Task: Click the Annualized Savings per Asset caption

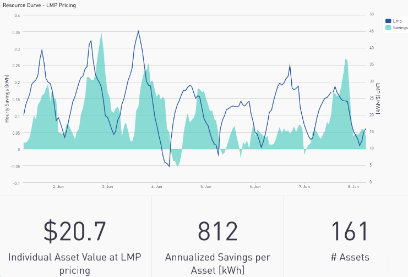Action: pyautogui.click(x=217, y=263)
